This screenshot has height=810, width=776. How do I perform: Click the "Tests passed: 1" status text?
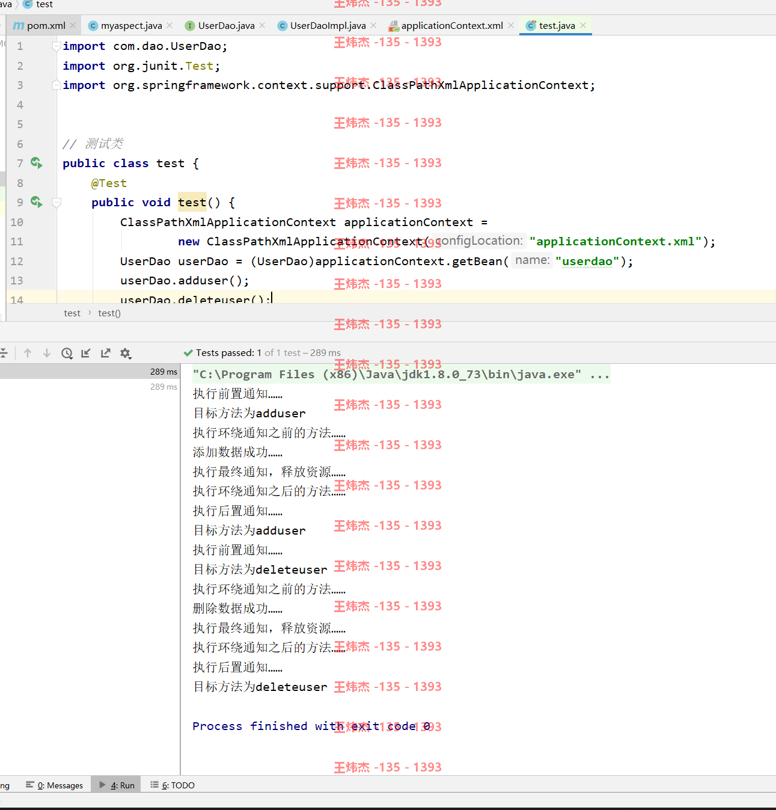pyautogui.click(x=228, y=353)
